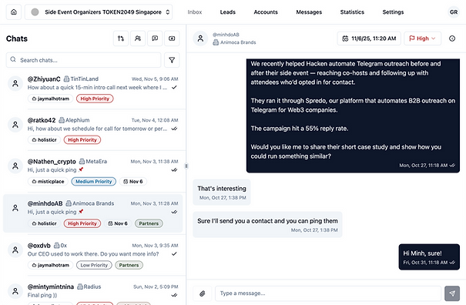Click the info circle icon in conversation header
The image size is (466, 305).
point(452,39)
